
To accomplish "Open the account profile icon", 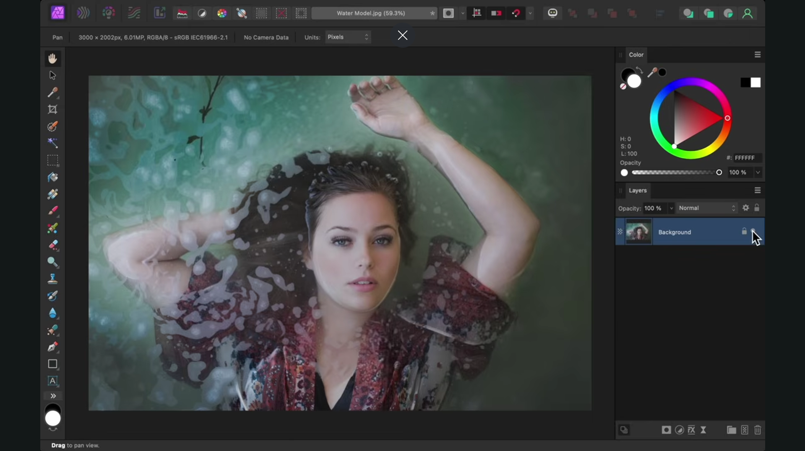I will click(x=748, y=13).
